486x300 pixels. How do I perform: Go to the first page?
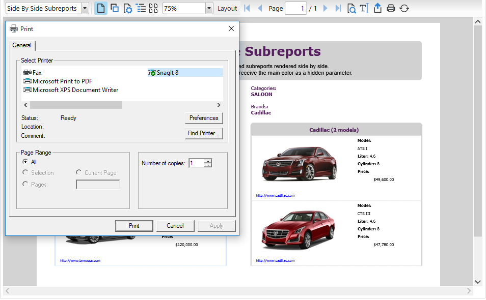(247, 8)
